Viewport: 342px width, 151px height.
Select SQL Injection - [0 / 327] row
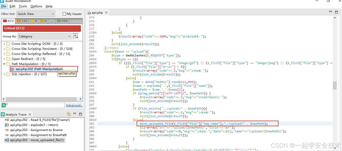click(x=29, y=74)
